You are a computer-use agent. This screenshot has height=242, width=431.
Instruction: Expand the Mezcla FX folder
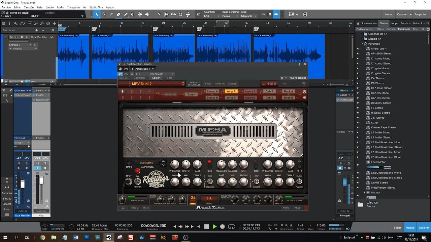pyautogui.click(x=362, y=39)
